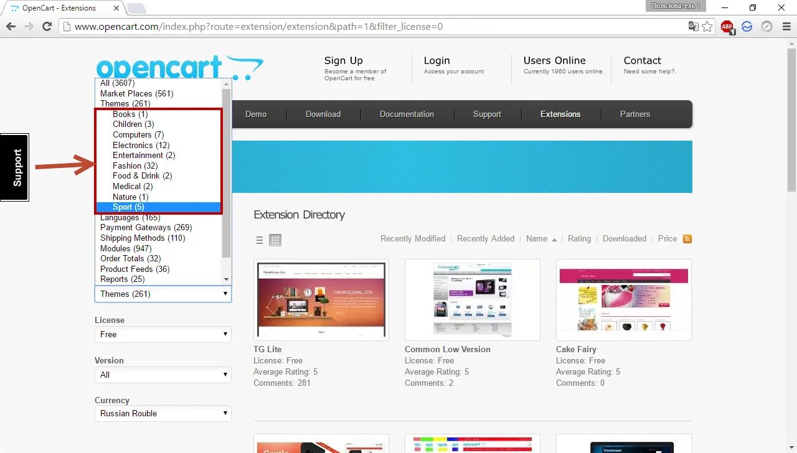Click the category list scrollbar down arrow
The width and height of the screenshot is (797, 453).
click(x=227, y=279)
